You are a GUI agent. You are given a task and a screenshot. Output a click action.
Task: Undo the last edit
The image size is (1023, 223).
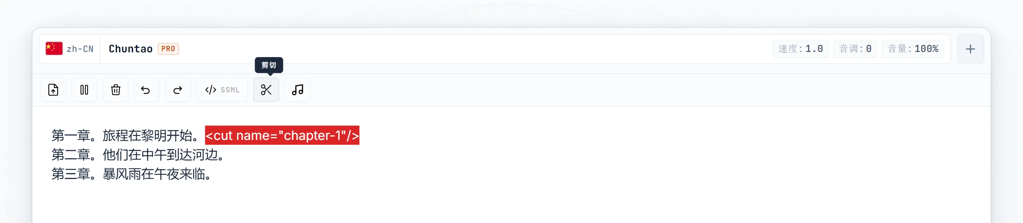[146, 90]
